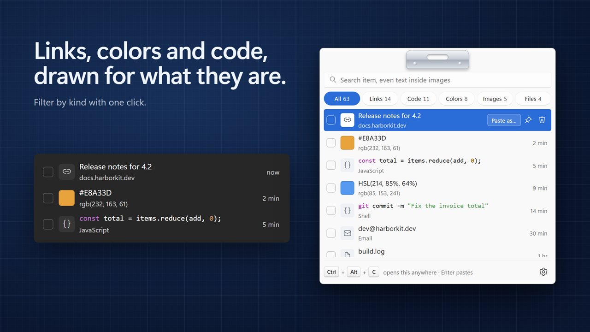Check the build.log row checkbox

[x=331, y=254]
